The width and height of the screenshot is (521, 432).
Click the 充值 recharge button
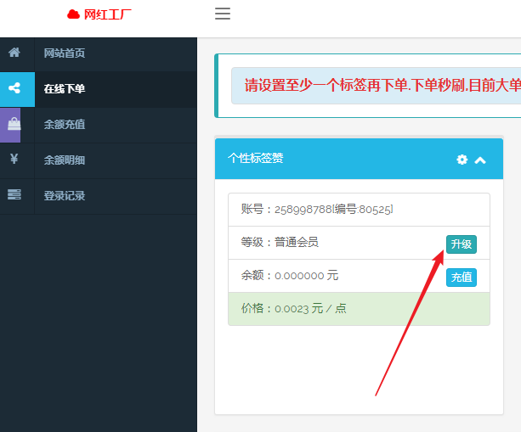[462, 277]
